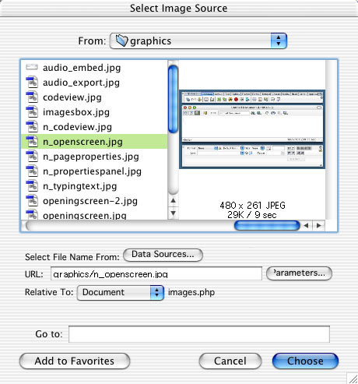This screenshot has height=384, width=358.
Task: Click the file list scroll down arrow
Action: point(174,213)
